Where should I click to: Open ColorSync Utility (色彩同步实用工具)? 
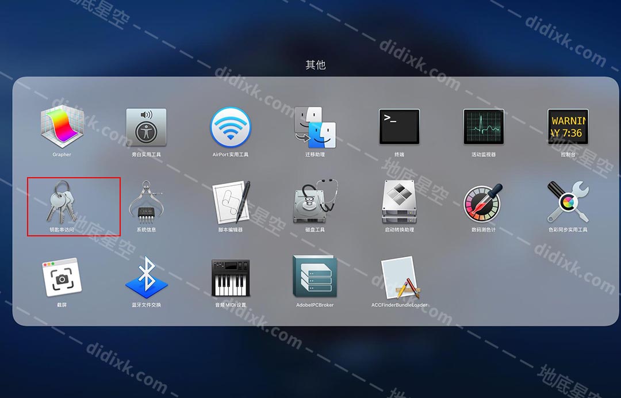coord(568,202)
